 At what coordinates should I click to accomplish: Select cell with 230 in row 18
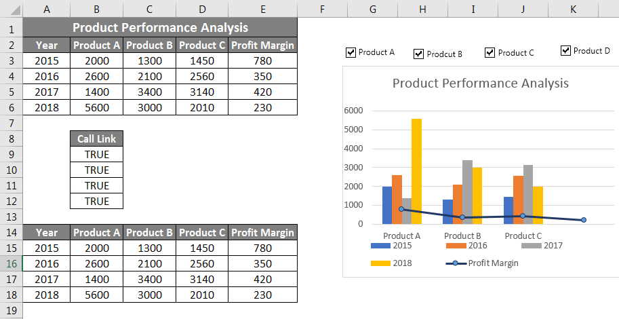[262, 295]
